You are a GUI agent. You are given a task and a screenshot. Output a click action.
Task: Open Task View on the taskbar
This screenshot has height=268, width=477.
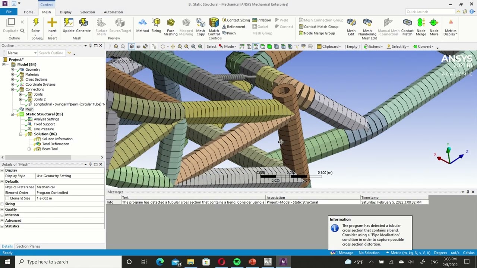(144, 262)
